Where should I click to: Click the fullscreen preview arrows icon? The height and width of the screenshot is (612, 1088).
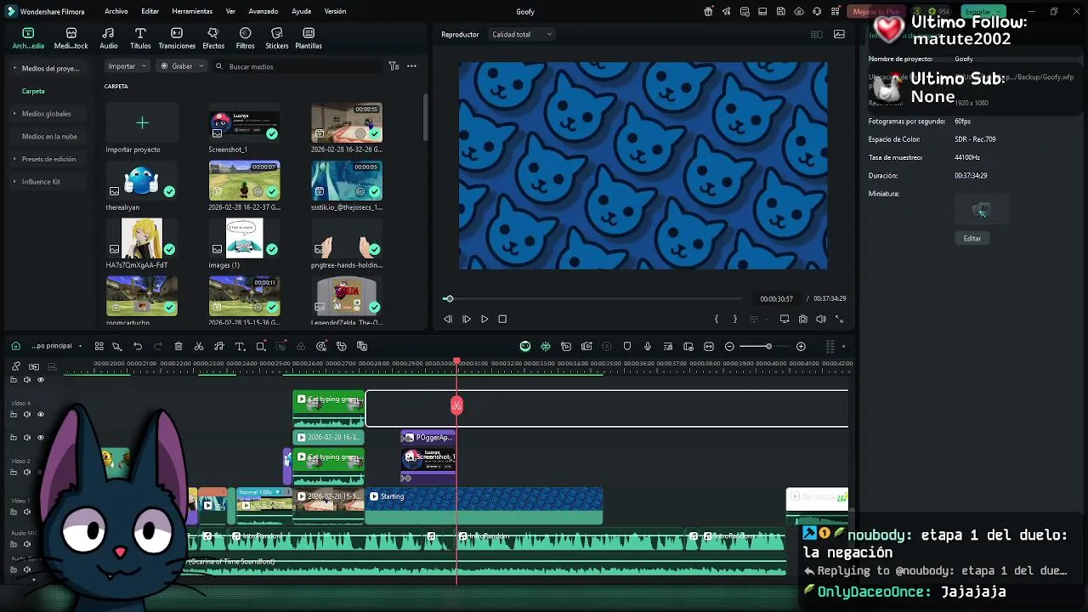click(x=840, y=319)
